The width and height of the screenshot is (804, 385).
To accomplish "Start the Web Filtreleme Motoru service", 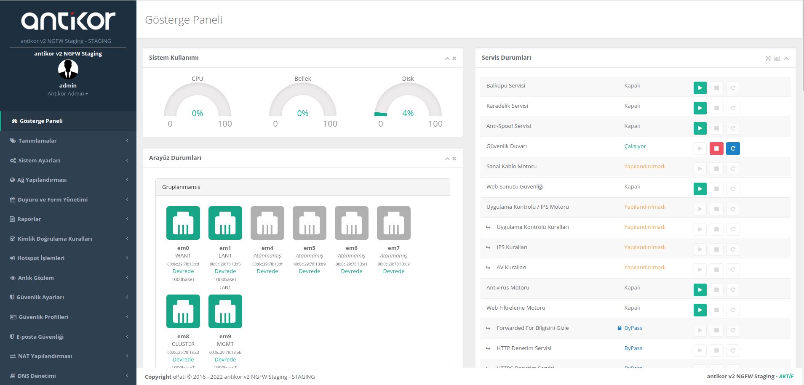I will pos(700,310).
